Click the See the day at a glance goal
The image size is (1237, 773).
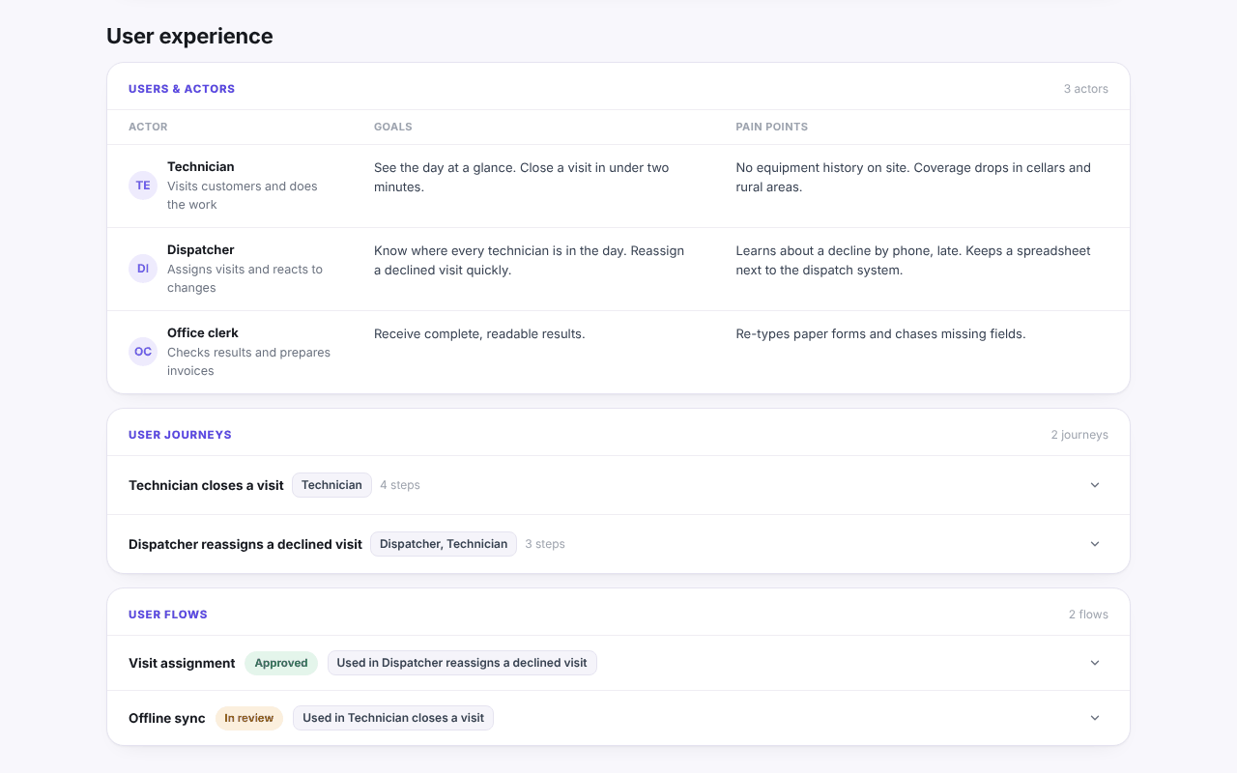(522, 178)
